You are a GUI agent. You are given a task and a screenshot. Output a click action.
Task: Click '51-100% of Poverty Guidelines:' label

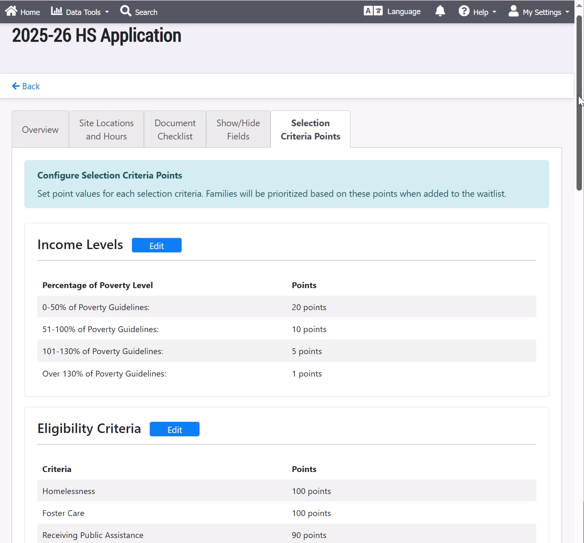[100, 329]
